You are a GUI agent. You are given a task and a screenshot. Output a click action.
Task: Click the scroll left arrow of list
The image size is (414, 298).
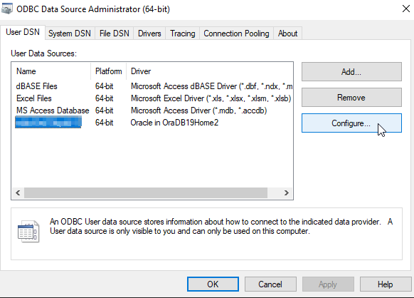tap(18, 192)
